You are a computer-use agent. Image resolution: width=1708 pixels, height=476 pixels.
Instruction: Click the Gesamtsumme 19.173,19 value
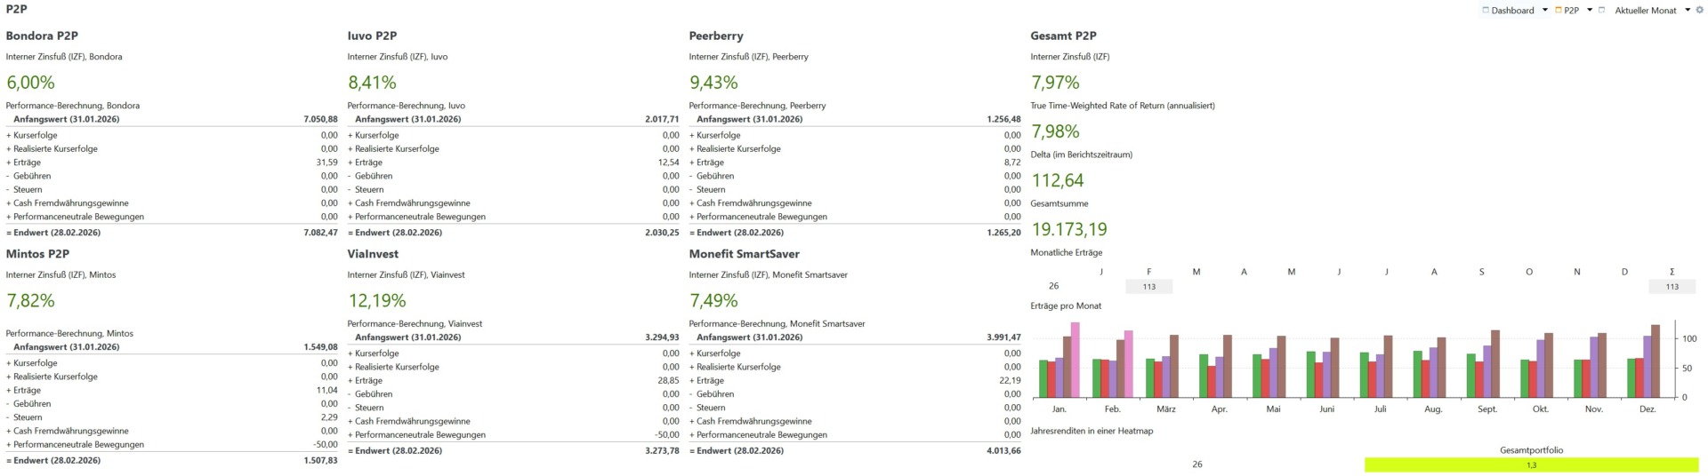[x=1069, y=230]
